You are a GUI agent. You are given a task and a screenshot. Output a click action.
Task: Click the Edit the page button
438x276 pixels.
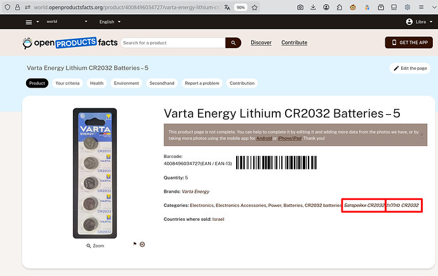coord(410,69)
